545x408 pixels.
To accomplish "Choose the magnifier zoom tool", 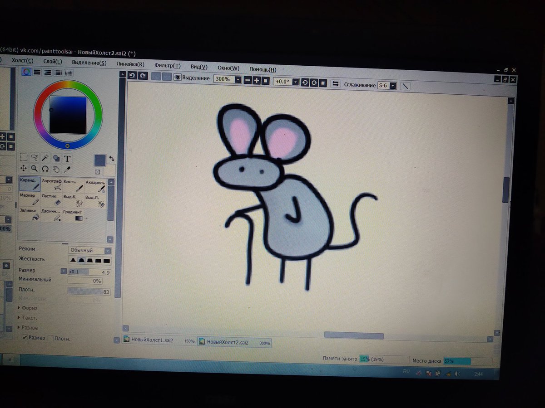I will (35, 168).
